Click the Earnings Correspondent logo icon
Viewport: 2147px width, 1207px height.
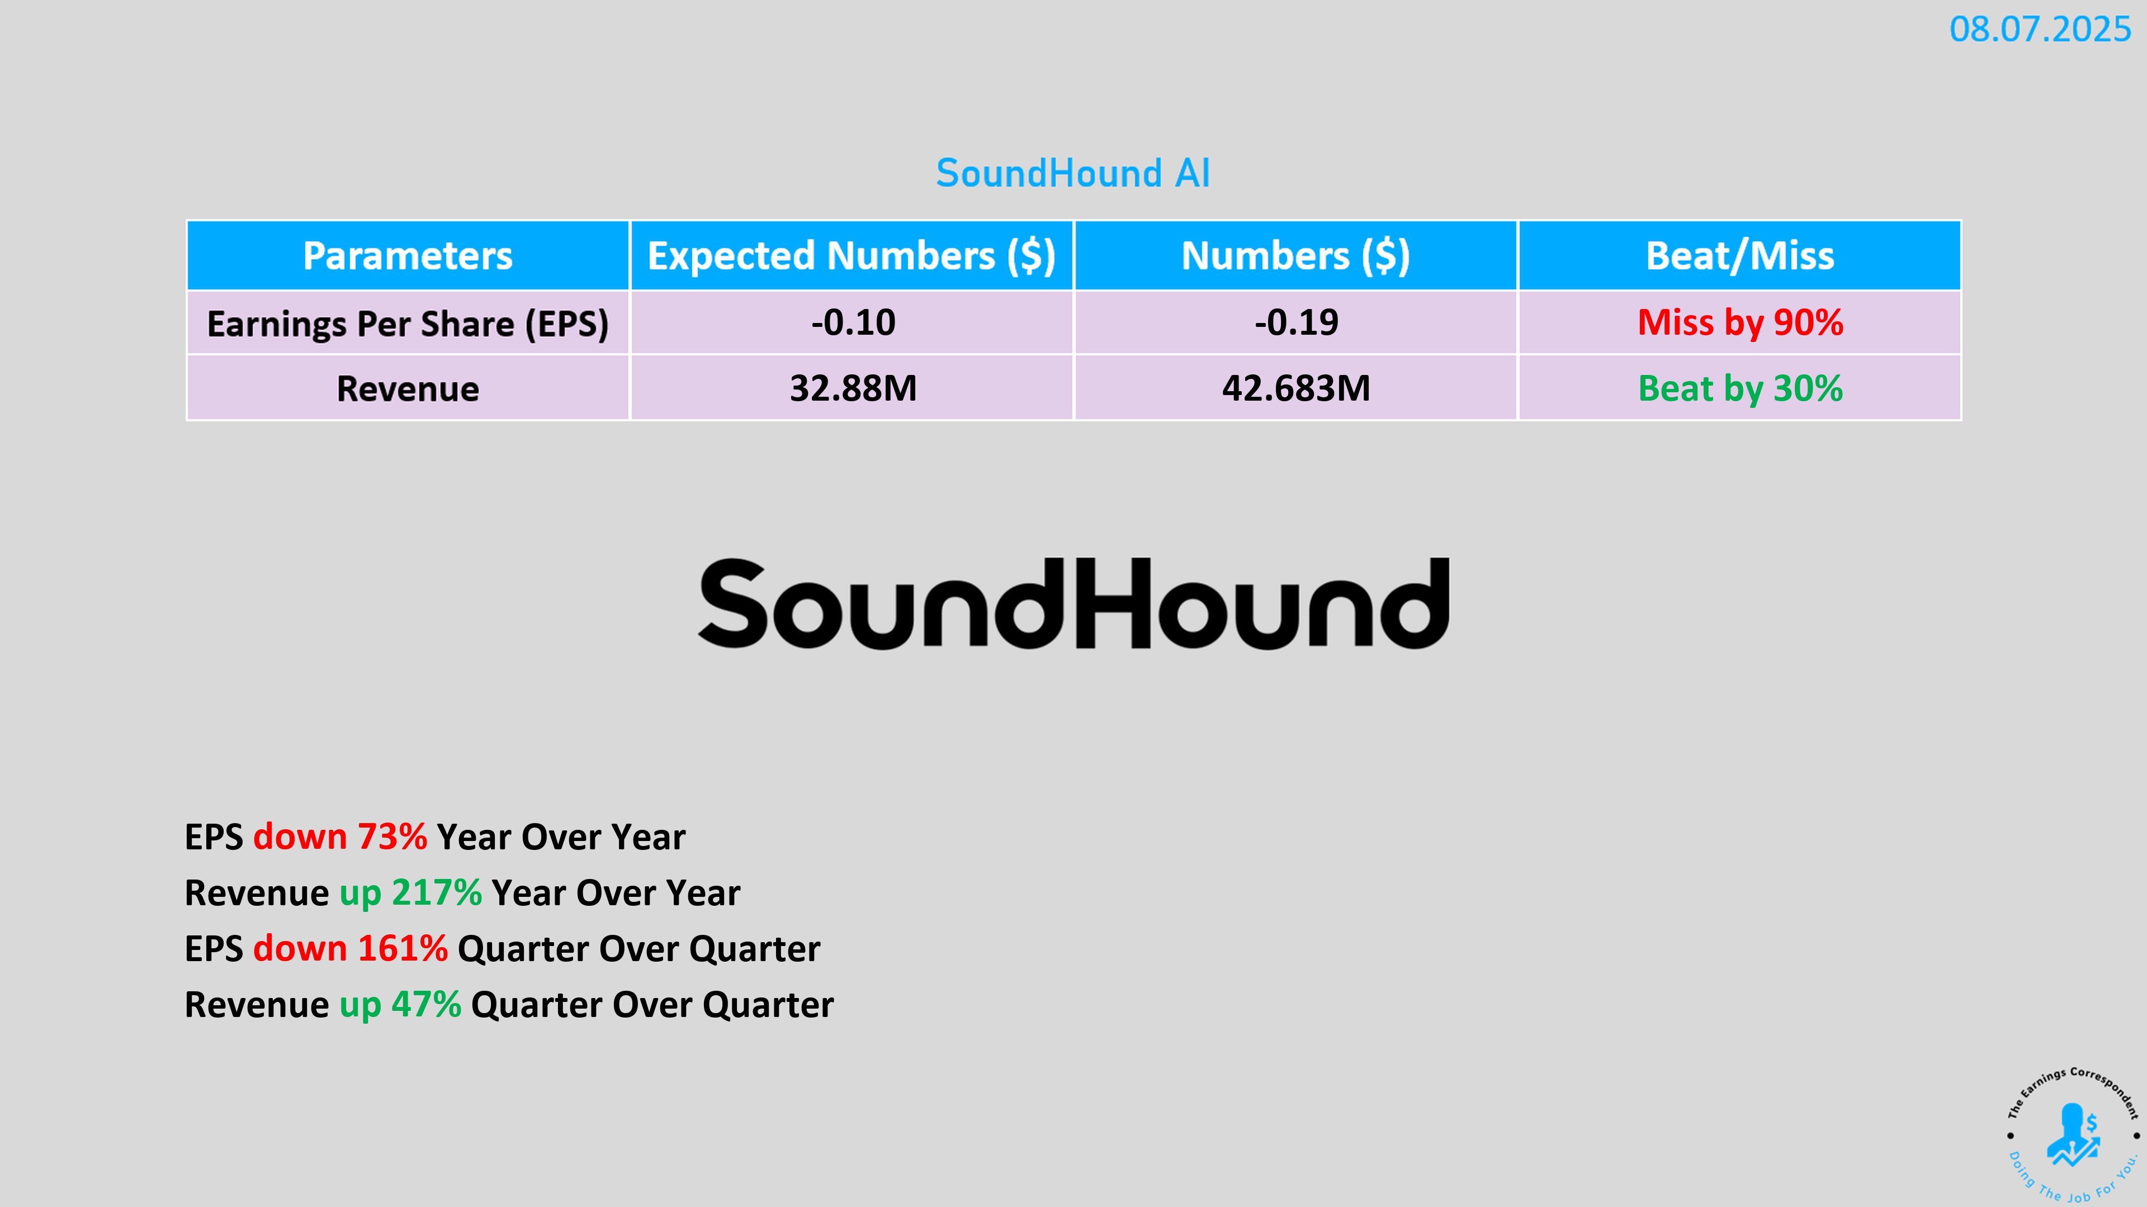tap(2072, 1135)
